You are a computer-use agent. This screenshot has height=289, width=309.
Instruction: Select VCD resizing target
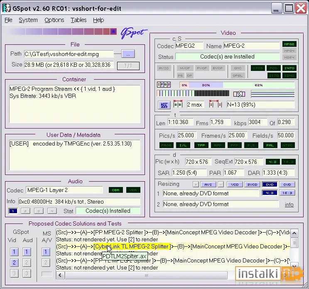pyautogui.click(x=235, y=185)
